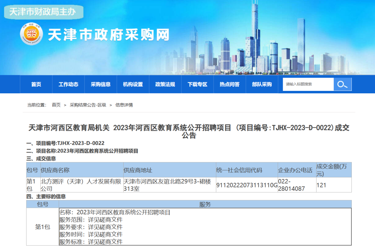Click the line 二、项目名称:2023年河西区教育系统公开招聘项目
This screenshot has height=247, width=375.
point(82,151)
